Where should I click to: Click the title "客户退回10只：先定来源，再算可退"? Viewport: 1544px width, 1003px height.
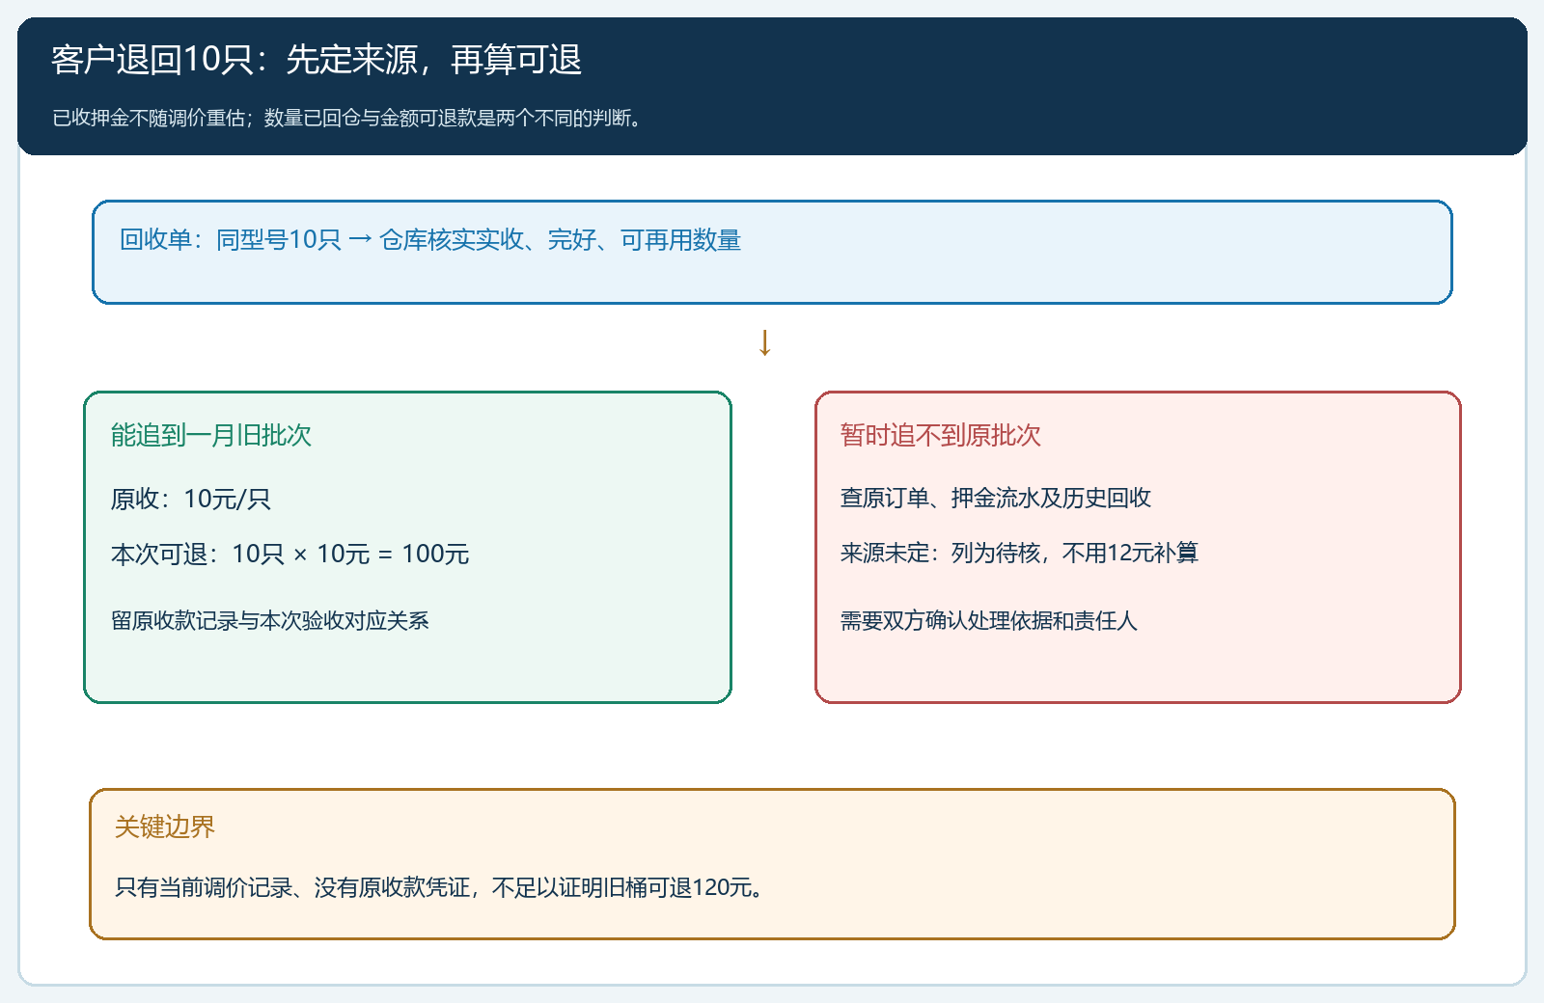[x=317, y=60]
